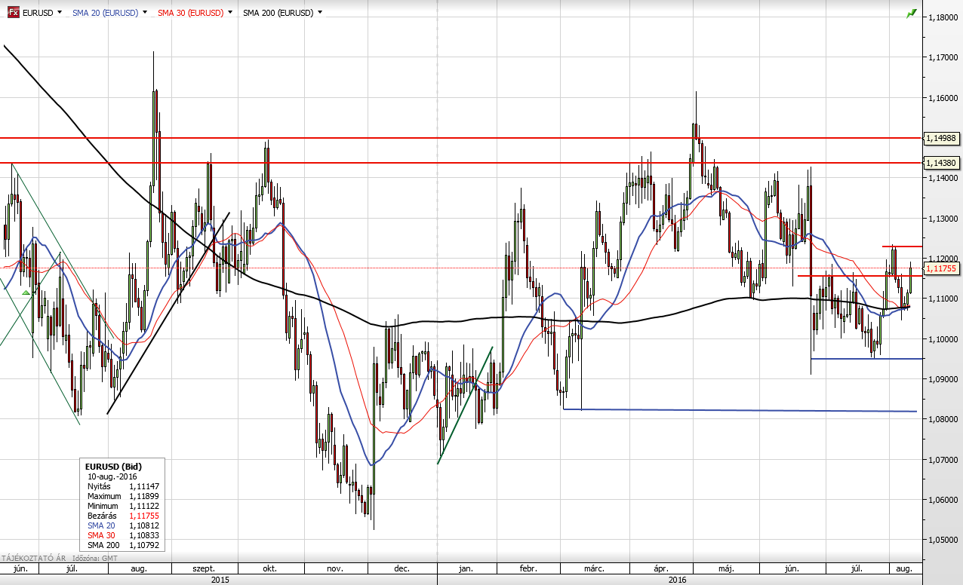Screen dimensions: 963x585
Task: Click the SMA 30 value 1,10833
Action: tap(144, 535)
